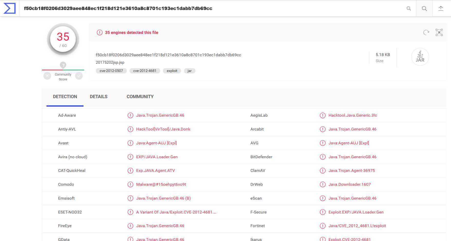Click the 5.18 KB size value
The width and height of the screenshot is (451, 241).
pyautogui.click(x=383, y=55)
